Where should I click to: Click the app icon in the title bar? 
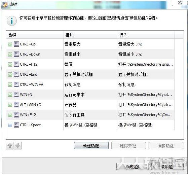coord(5,4)
